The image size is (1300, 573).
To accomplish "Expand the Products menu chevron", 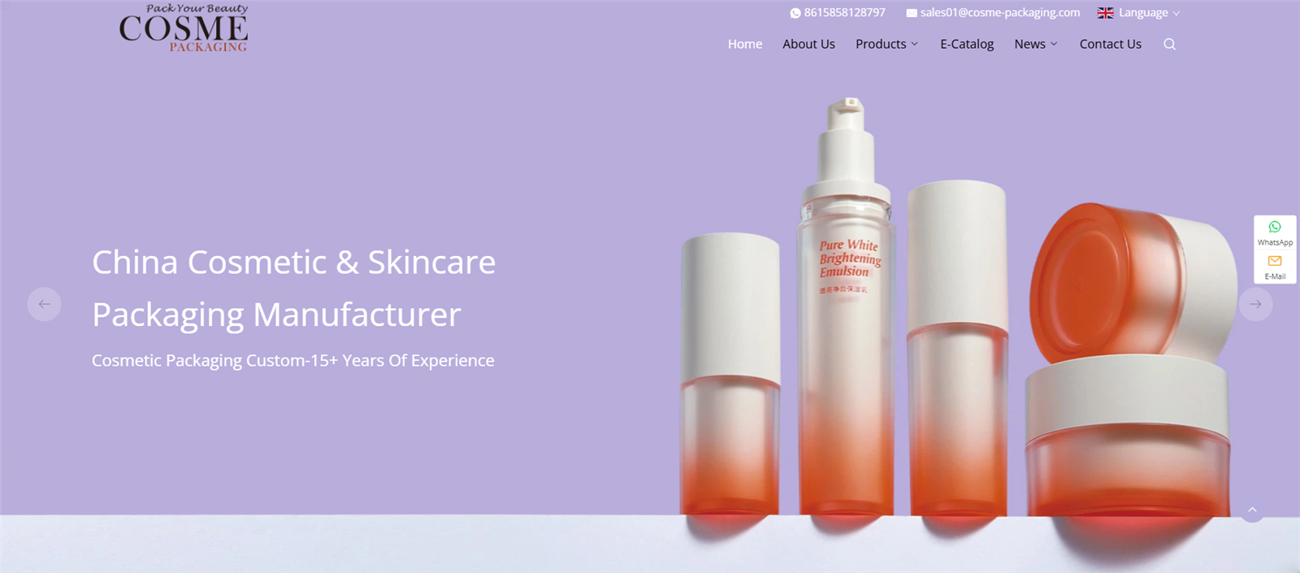I will point(915,44).
